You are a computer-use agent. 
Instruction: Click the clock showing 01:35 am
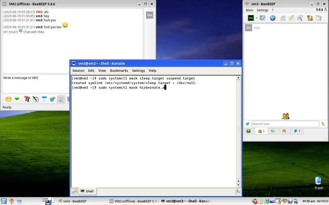tap(309, 201)
